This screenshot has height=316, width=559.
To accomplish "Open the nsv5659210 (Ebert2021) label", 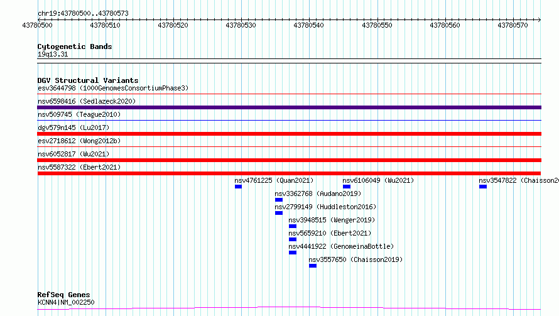I will pos(330,233).
